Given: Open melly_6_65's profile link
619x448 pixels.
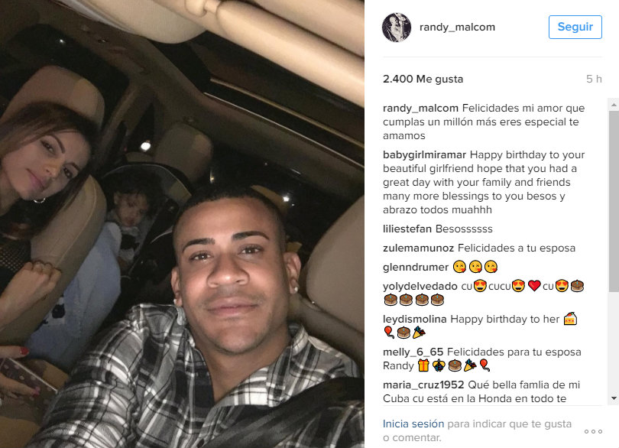Looking at the screenshot, I should point(413,352).
